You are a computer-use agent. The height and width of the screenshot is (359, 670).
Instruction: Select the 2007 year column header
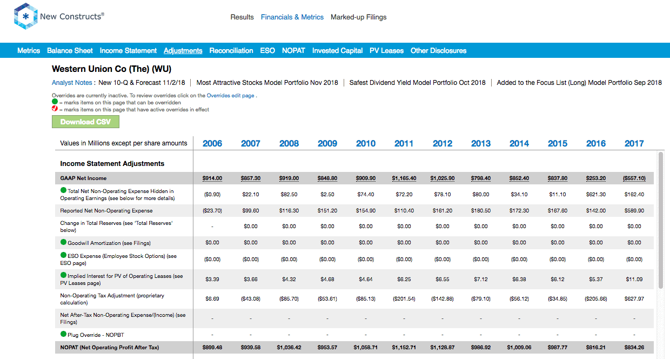[x=251, y=143]
